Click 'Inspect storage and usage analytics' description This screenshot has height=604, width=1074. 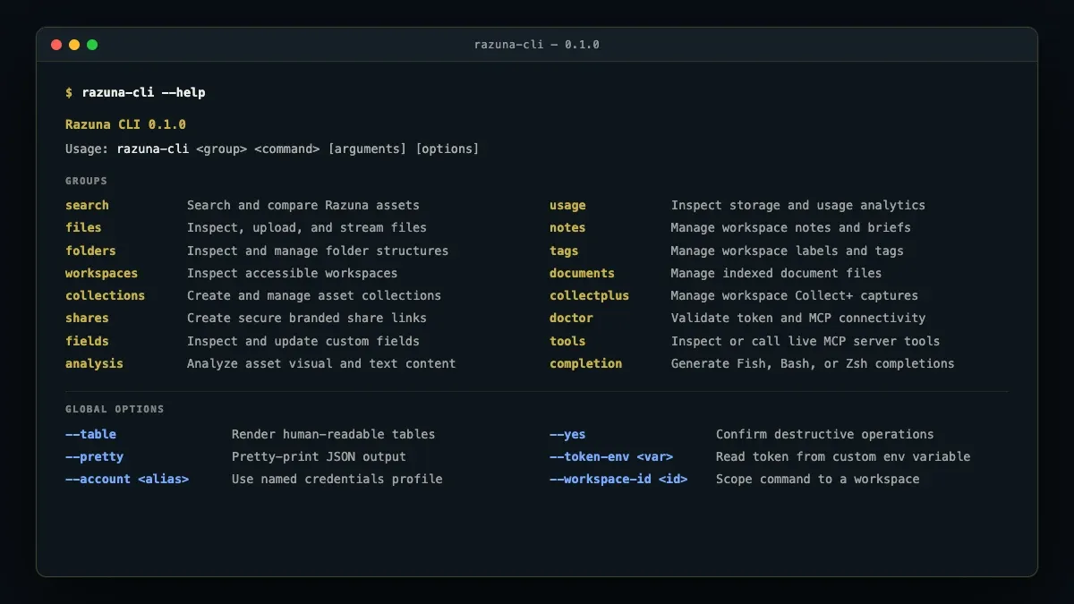point(798,206)
